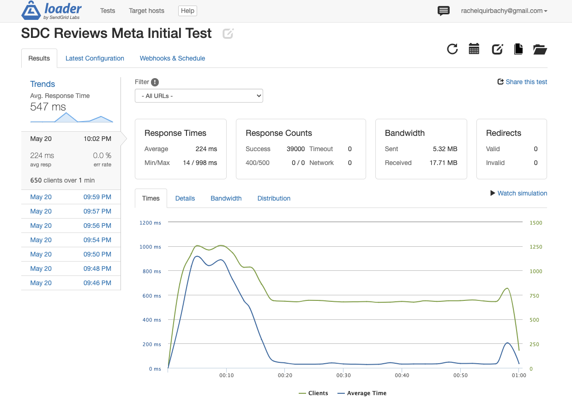Image resolution: width=572 pixels, height=403 pixels.
Task: Click the rerun test refresh icon
Action: [452, 49]
